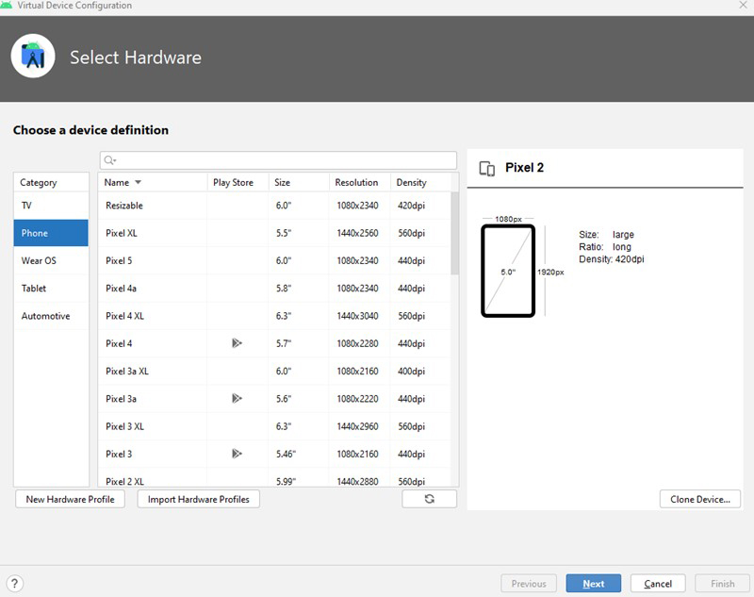Screen dimensions: 754x597
Task: Click the Cancel button
Action: 658,584
